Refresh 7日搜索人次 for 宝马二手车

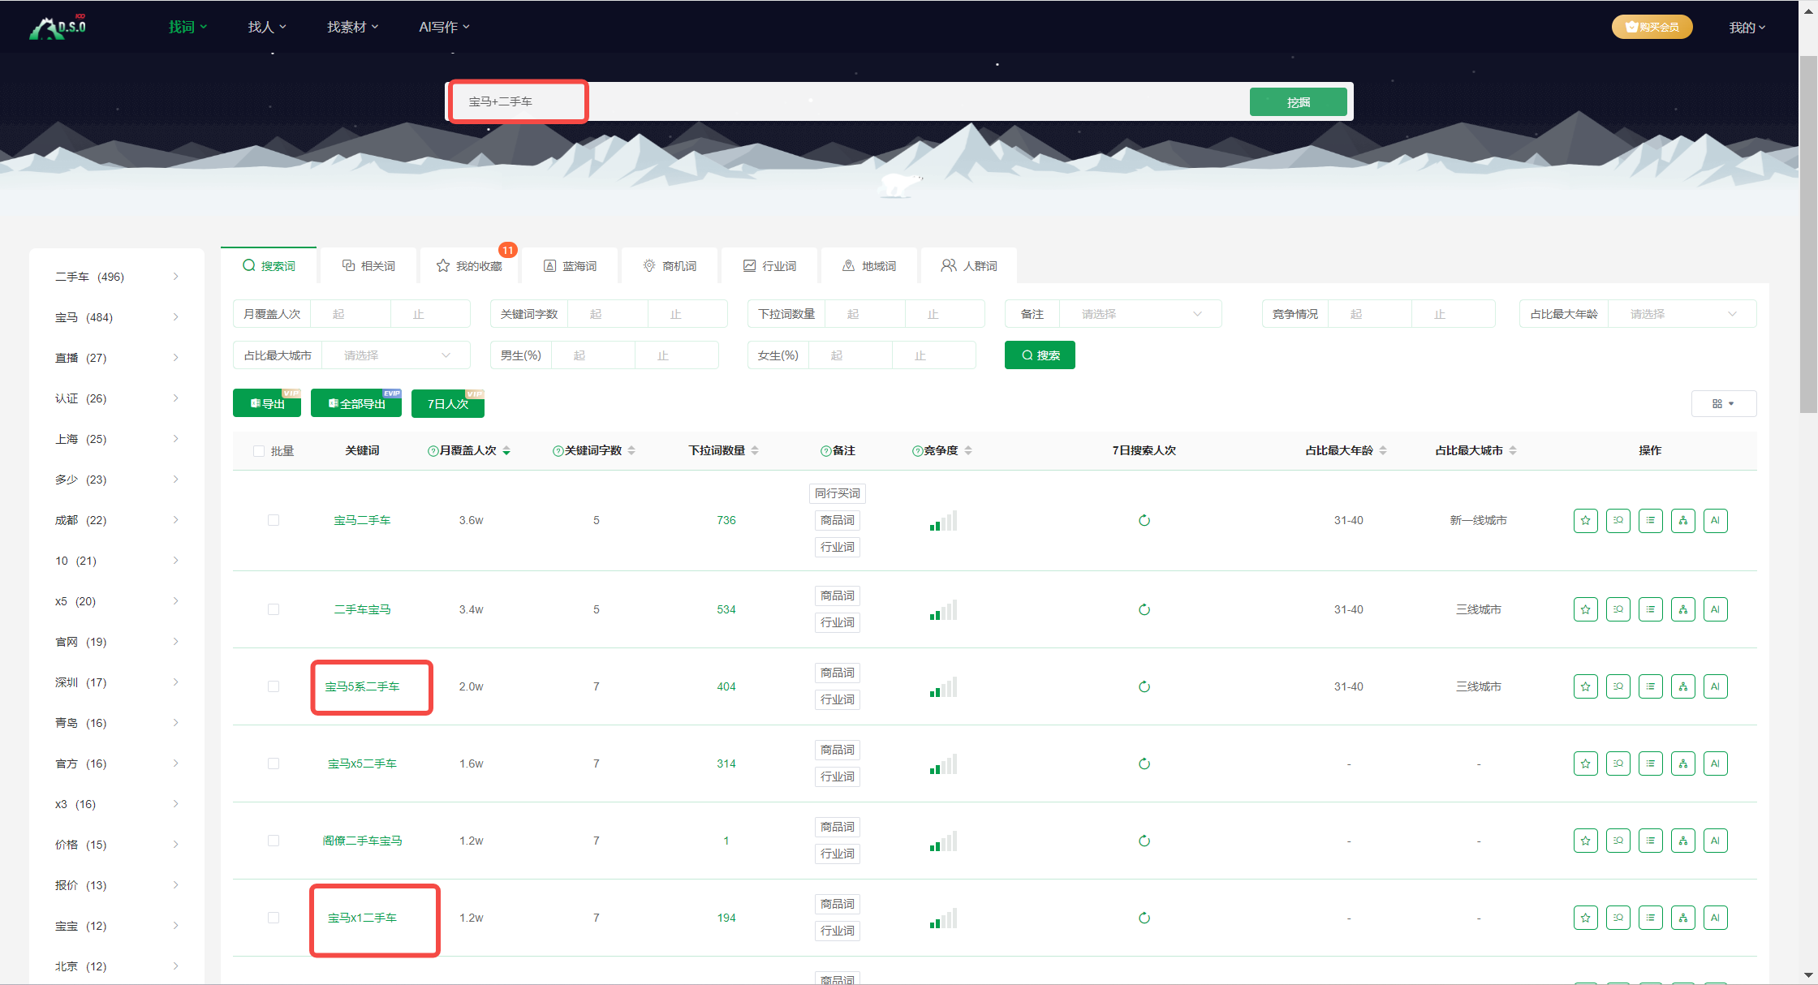pyautogui.click(x=1144, y=520)
